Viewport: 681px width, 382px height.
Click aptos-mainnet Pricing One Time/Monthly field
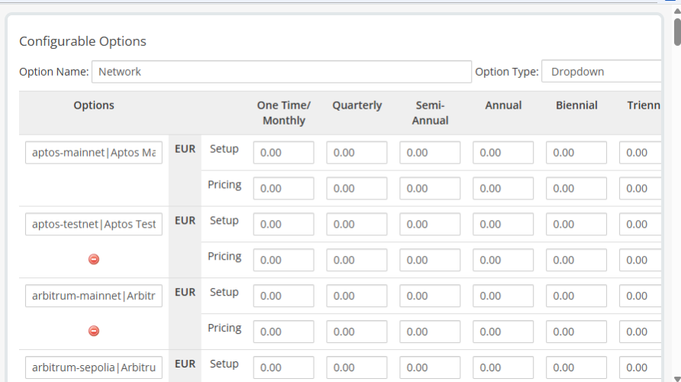(283, 189)
